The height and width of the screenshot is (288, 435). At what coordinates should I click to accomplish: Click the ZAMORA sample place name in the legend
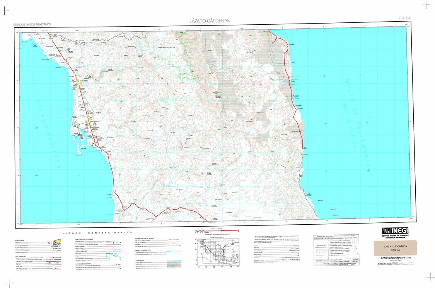57,245
